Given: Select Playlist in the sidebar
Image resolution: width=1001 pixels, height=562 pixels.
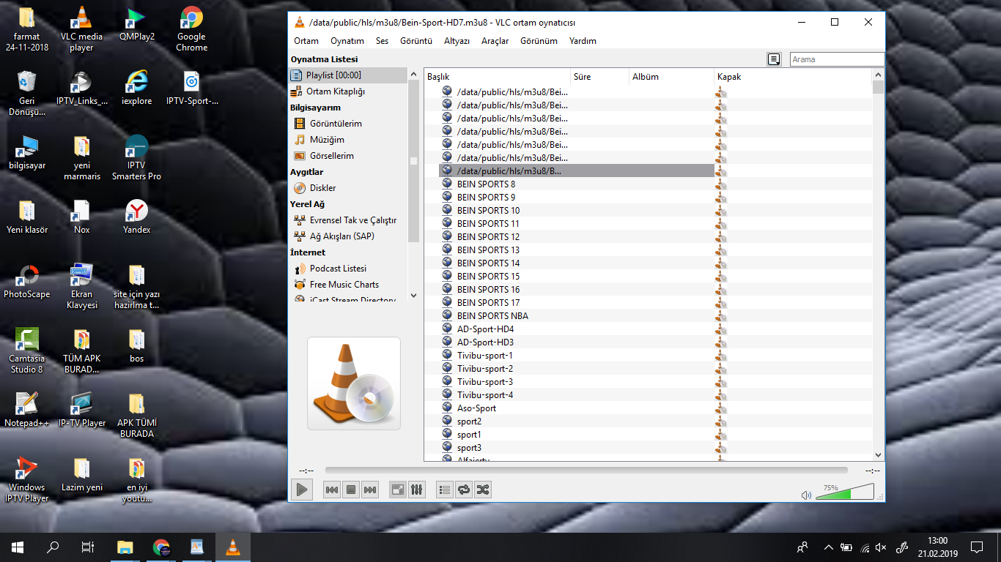Looking at the screenshot, I should coord(348,75).
